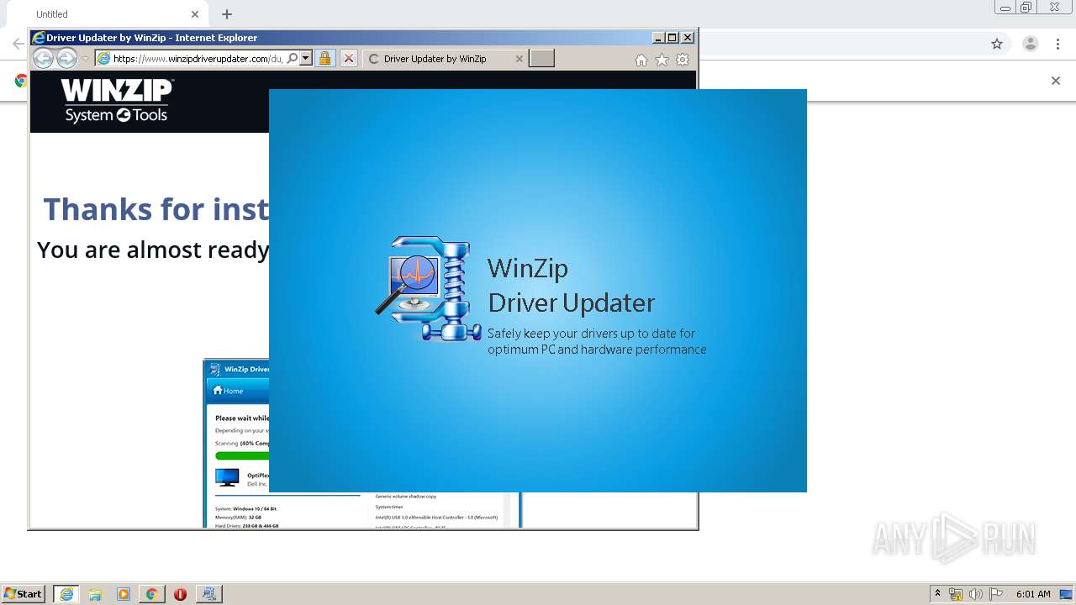Go back in Internet Explorer
Screen dimensions: 1076x605
[x=43, y=58]
